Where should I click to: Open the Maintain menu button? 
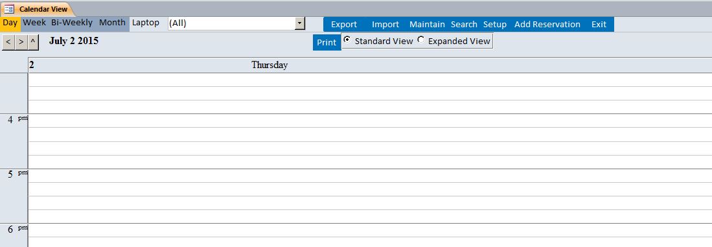pyautogui.click(x=427, y=25)
